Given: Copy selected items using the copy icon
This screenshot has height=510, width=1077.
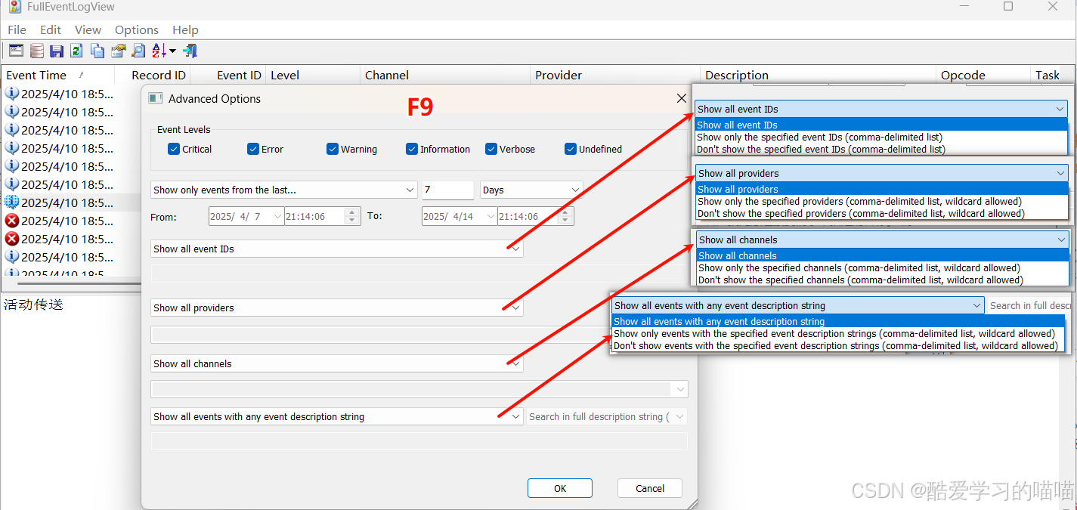Looking at the screenshot, I should 97,50.
